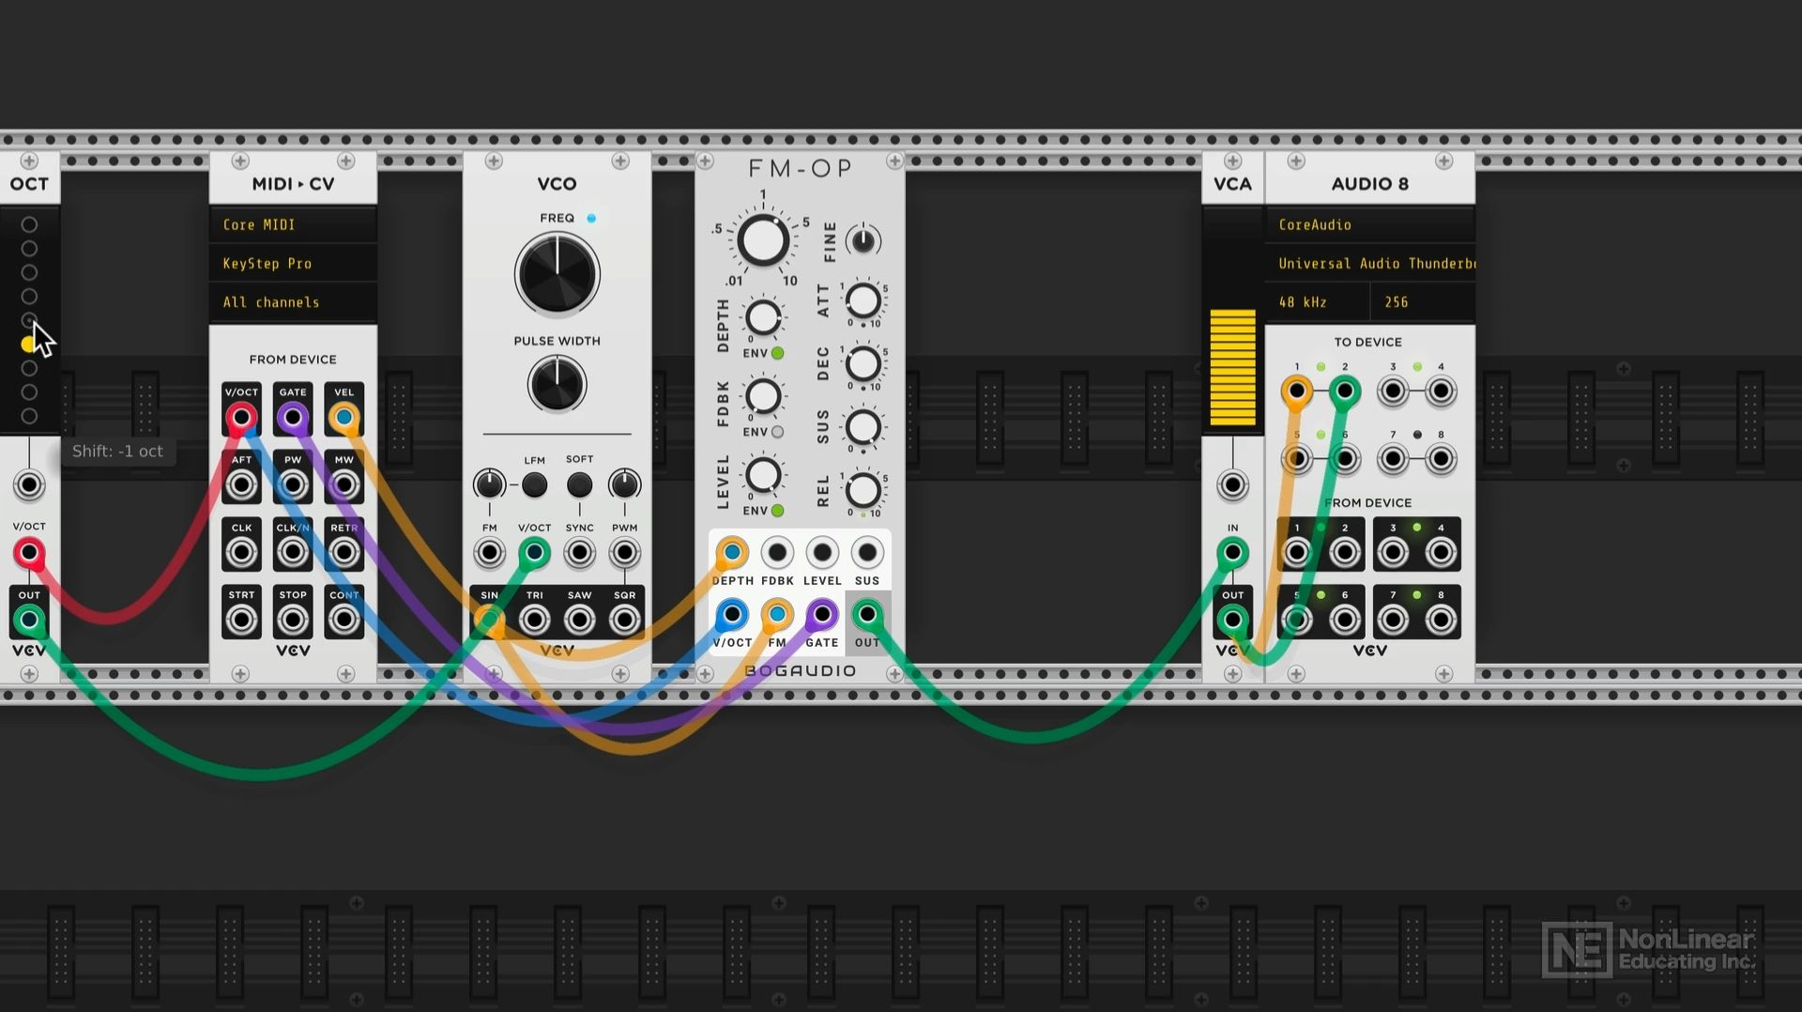Viewport: 1802px width, 1012px height.
Task: Click the SAW output port on VCO
Action: pyautogui.click(x=579, y=620)
